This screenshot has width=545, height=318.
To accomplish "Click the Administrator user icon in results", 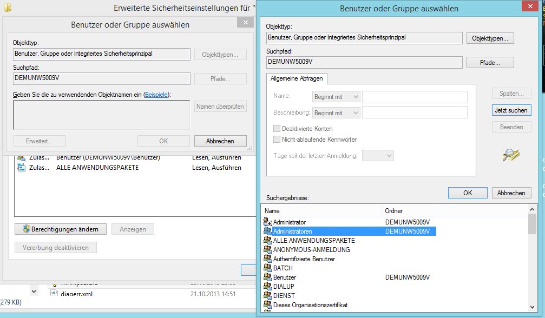I will (x=267, y=222).
